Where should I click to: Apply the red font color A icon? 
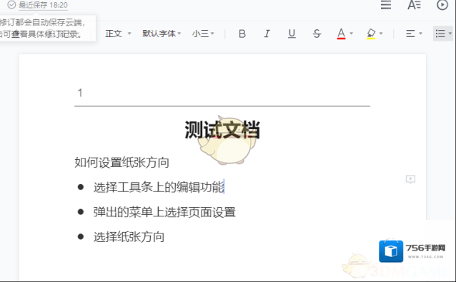pos(341,34)
